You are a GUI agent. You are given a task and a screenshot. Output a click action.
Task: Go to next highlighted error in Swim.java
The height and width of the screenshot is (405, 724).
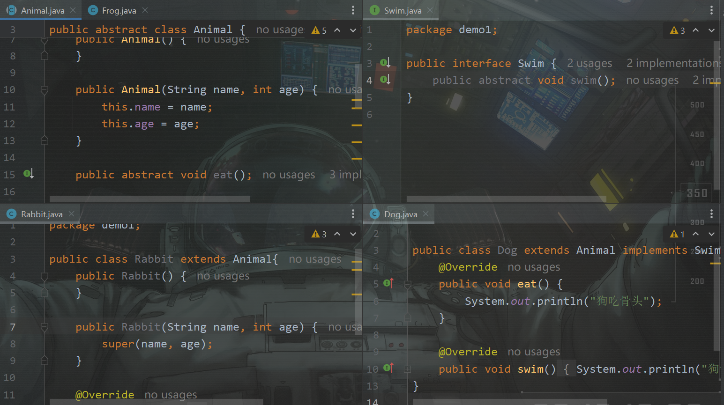(711, 30)
